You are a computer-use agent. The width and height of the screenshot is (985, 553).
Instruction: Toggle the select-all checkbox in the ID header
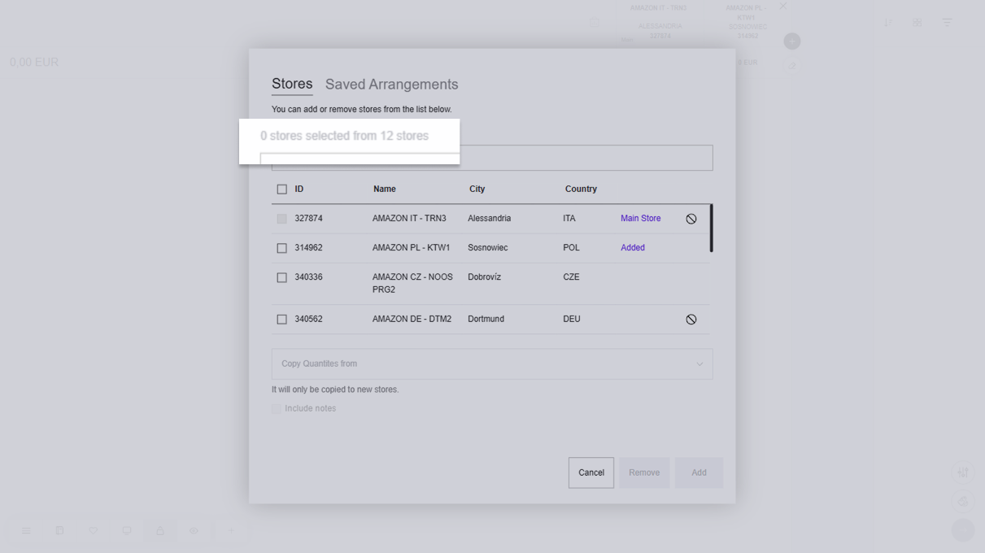(x=282, y=189)
